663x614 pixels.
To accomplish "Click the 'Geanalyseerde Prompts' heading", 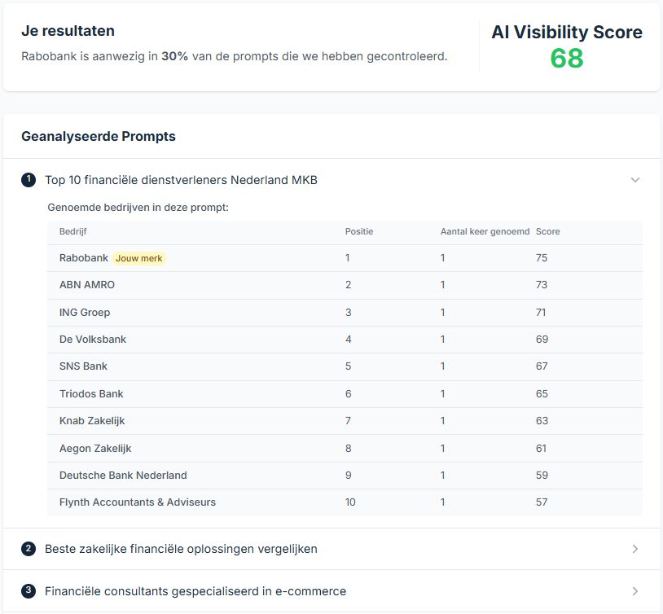I will click(99, 136).
